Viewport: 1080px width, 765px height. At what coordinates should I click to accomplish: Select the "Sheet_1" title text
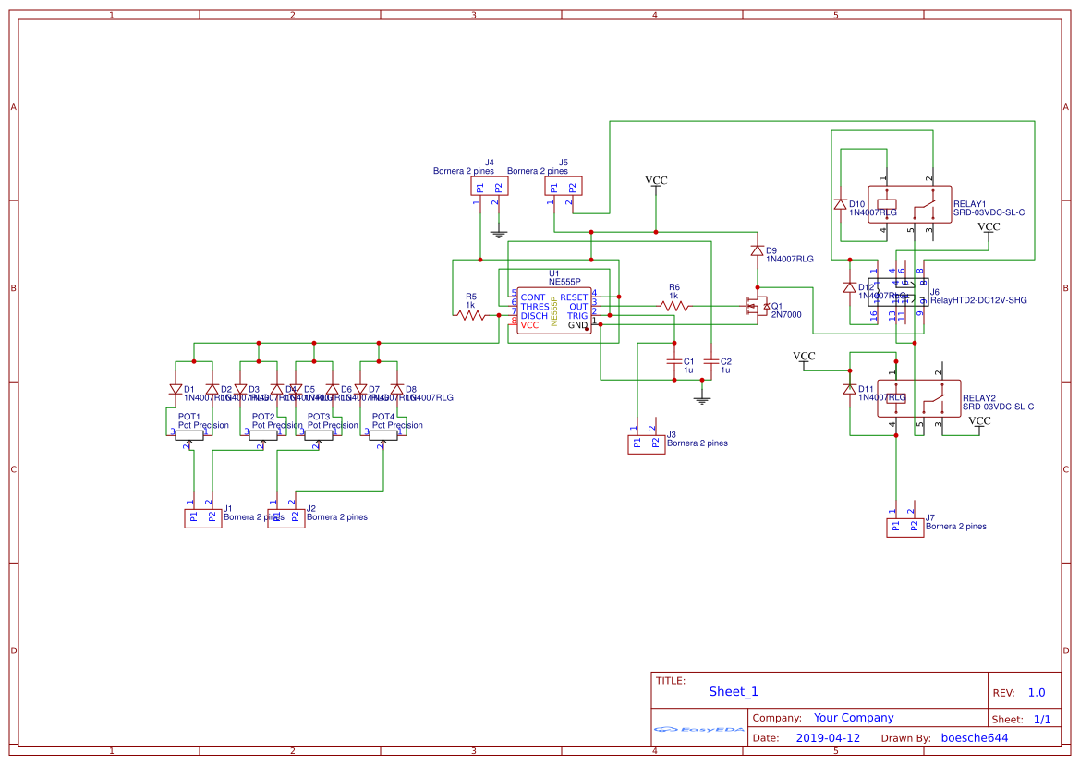pos(734,691)
